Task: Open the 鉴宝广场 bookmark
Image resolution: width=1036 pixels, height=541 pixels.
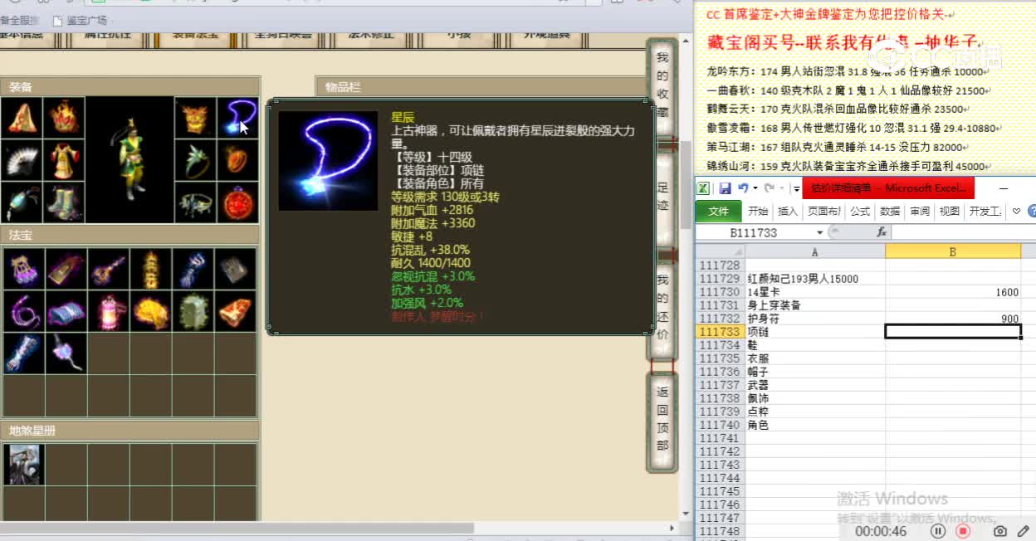Action: click(x=80, y=21)
